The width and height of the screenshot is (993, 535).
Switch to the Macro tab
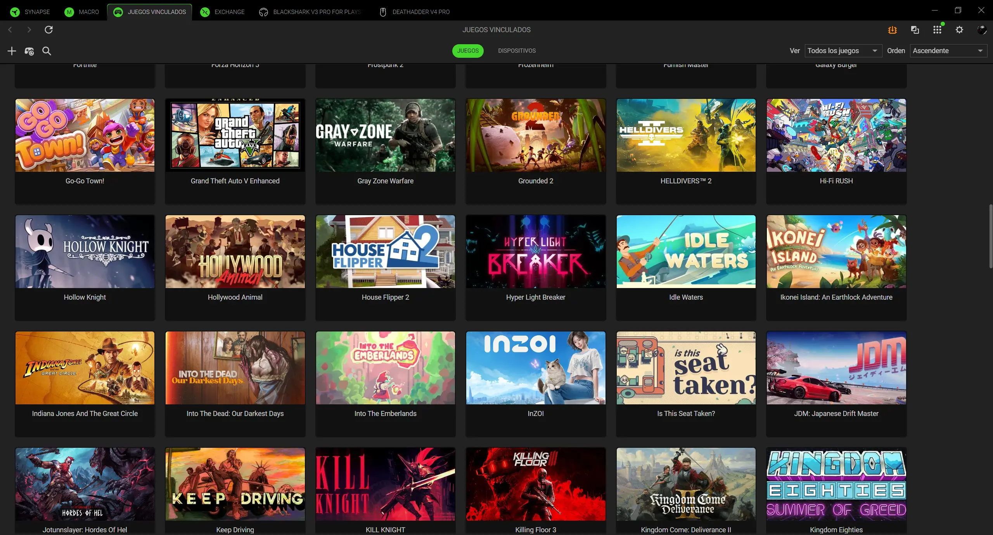tap(82, 12)
